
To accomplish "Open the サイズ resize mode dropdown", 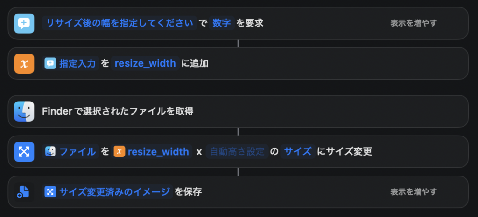I will [x=298, y=151].
